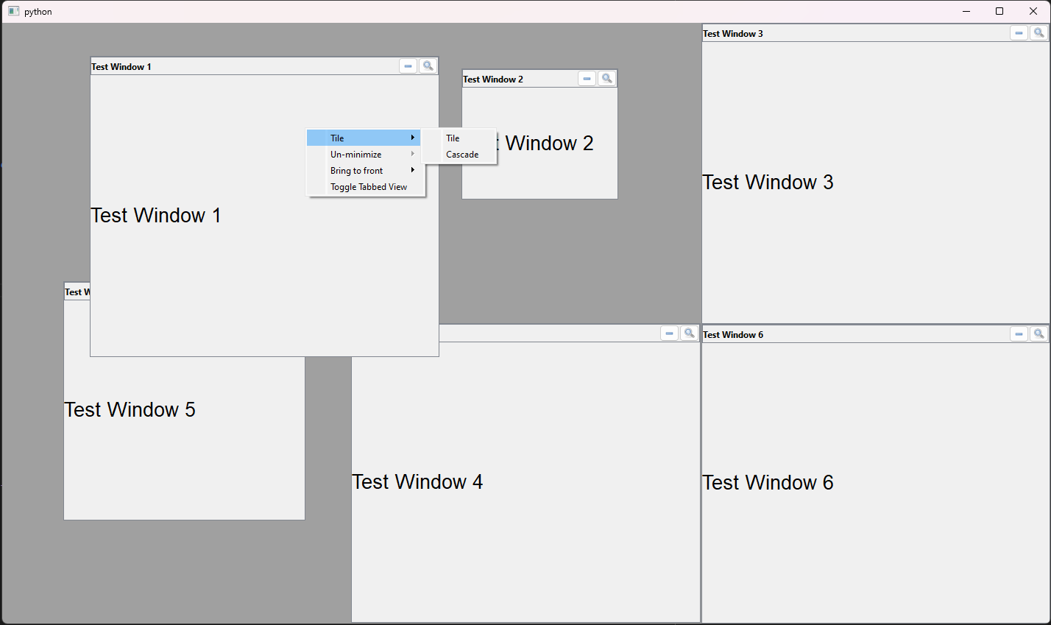
Task: Click the magnifier icon of Test Window 6
Action: 1038,334
